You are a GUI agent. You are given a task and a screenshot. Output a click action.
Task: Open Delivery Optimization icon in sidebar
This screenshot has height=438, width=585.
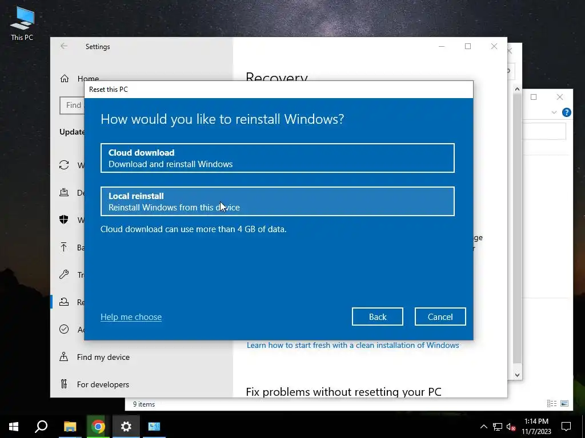tap(64, 192)
